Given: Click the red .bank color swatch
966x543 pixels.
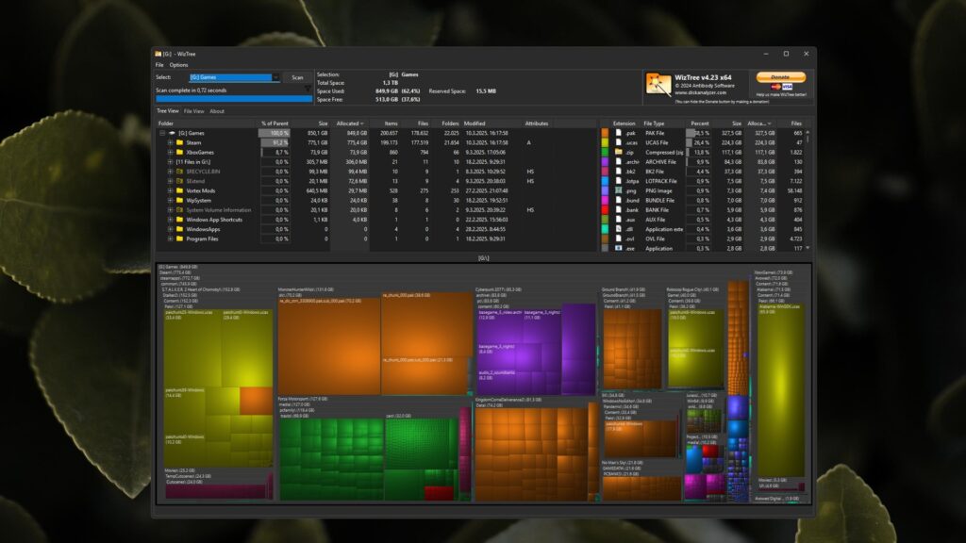Looking at the screenshot, I should click(605, 210).
